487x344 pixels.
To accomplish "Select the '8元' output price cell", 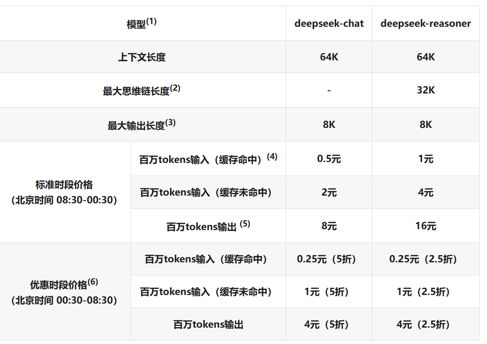I will click(329, 226).
